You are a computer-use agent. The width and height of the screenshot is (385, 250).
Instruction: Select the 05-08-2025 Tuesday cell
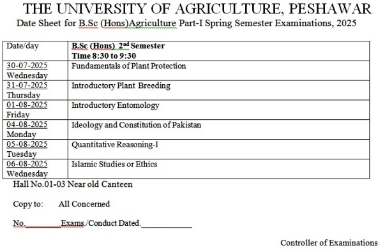(35, 149)
